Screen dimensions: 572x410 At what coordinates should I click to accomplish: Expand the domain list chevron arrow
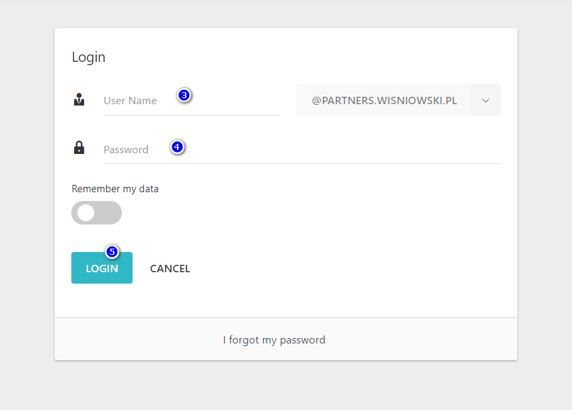pyautogui.click(x=485, y=100)
